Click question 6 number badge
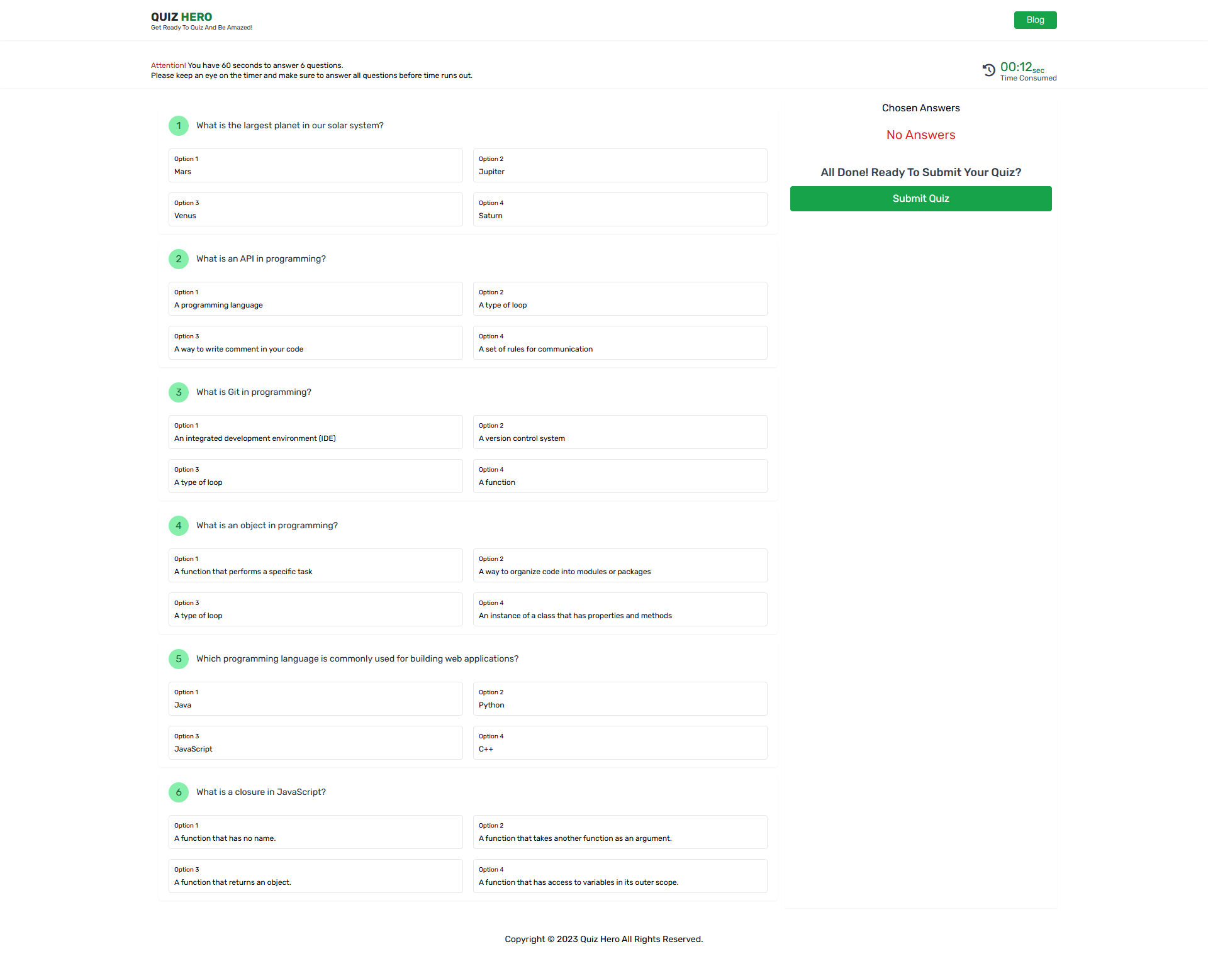The width and height of the screenshot is (1208, 971). click(179, 792)
